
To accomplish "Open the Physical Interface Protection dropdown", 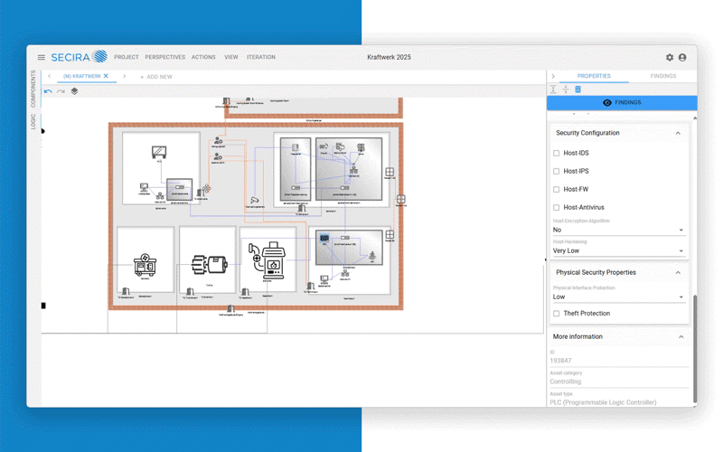I will 618,297.
